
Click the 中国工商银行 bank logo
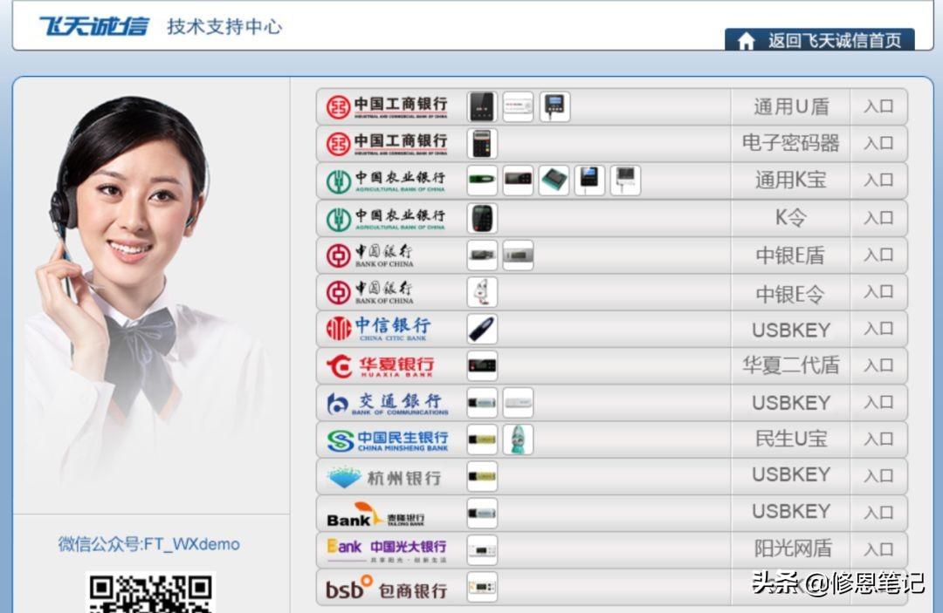(384, 105)
